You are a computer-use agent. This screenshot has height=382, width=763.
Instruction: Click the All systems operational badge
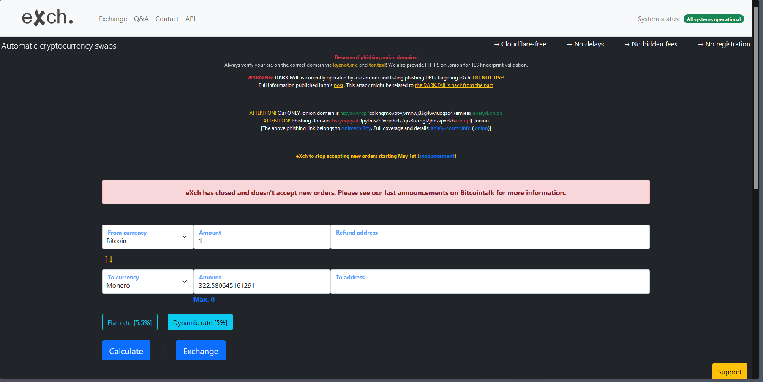pos(714,19)
